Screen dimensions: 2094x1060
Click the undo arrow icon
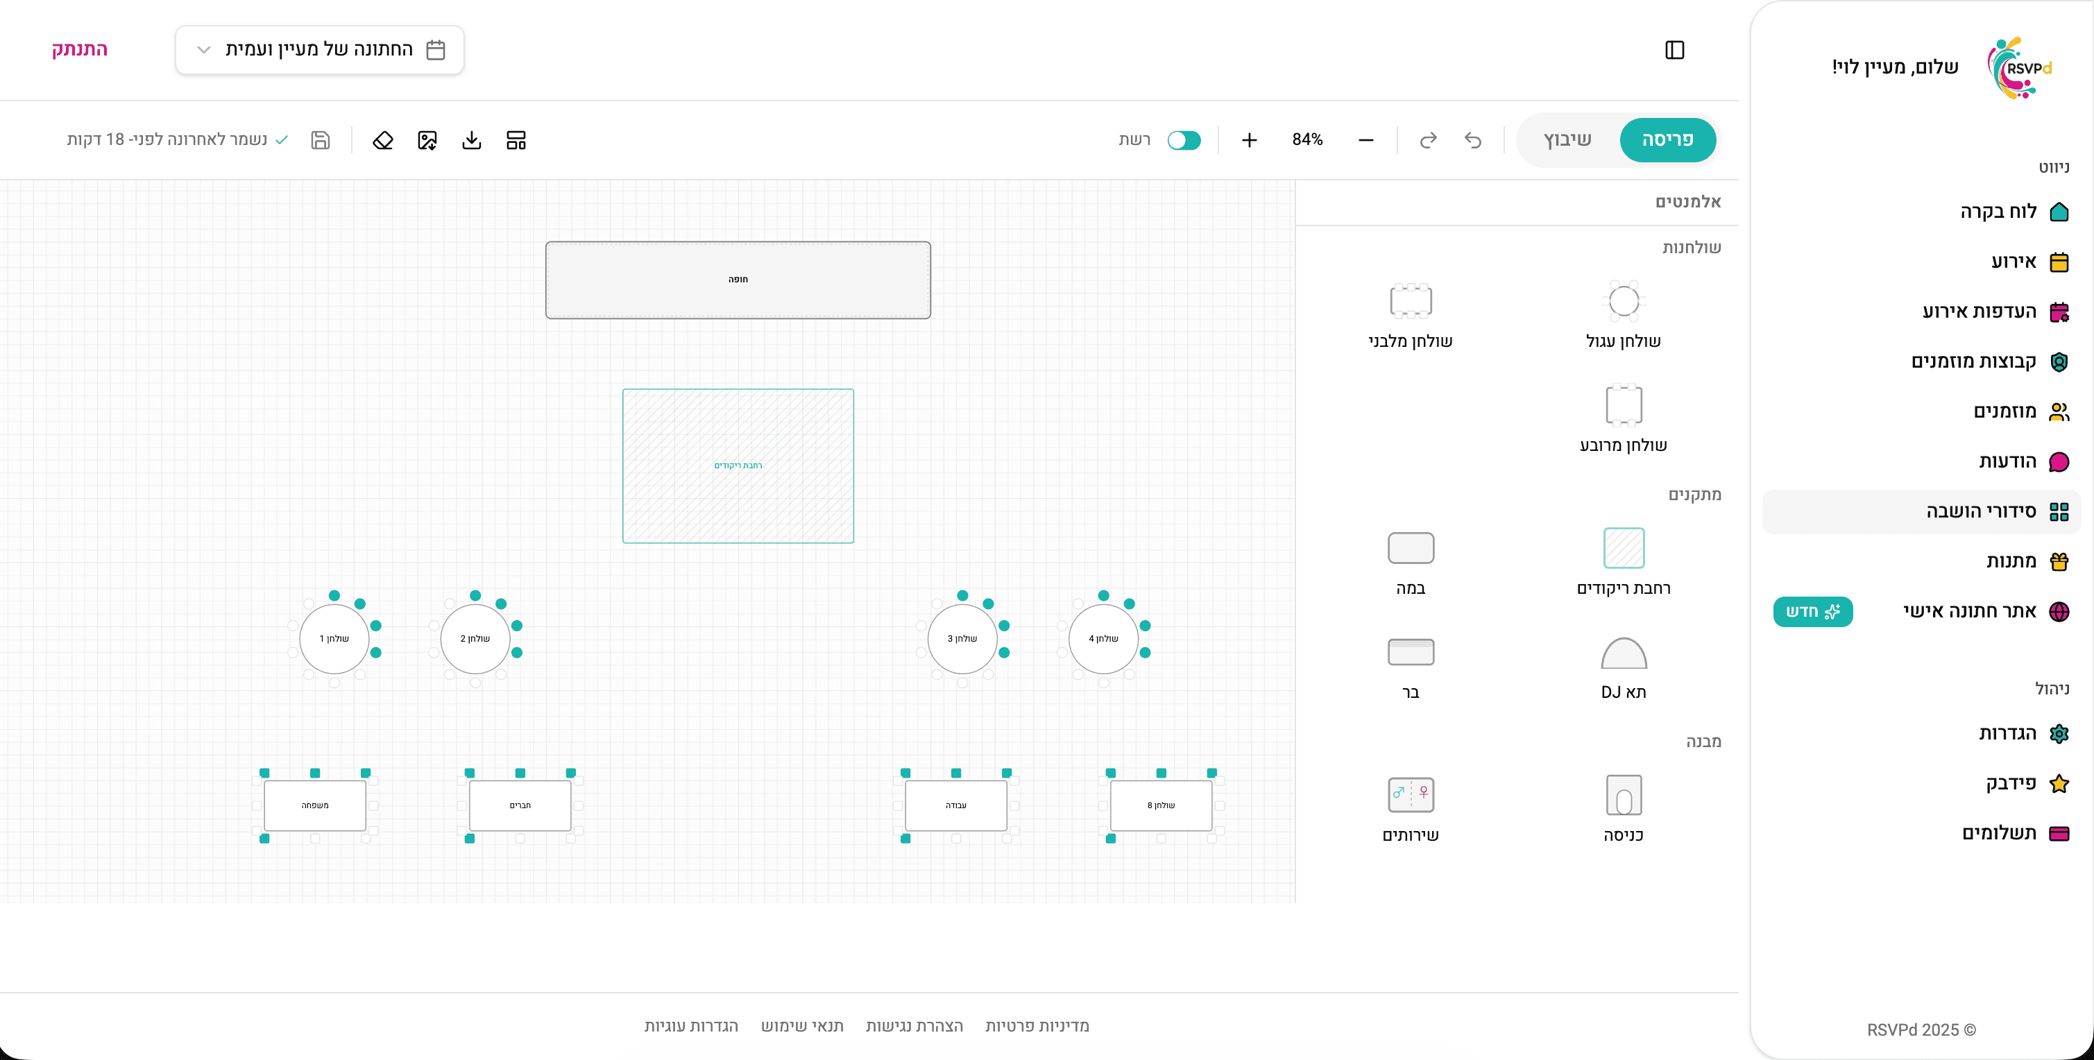(1473, 140)
